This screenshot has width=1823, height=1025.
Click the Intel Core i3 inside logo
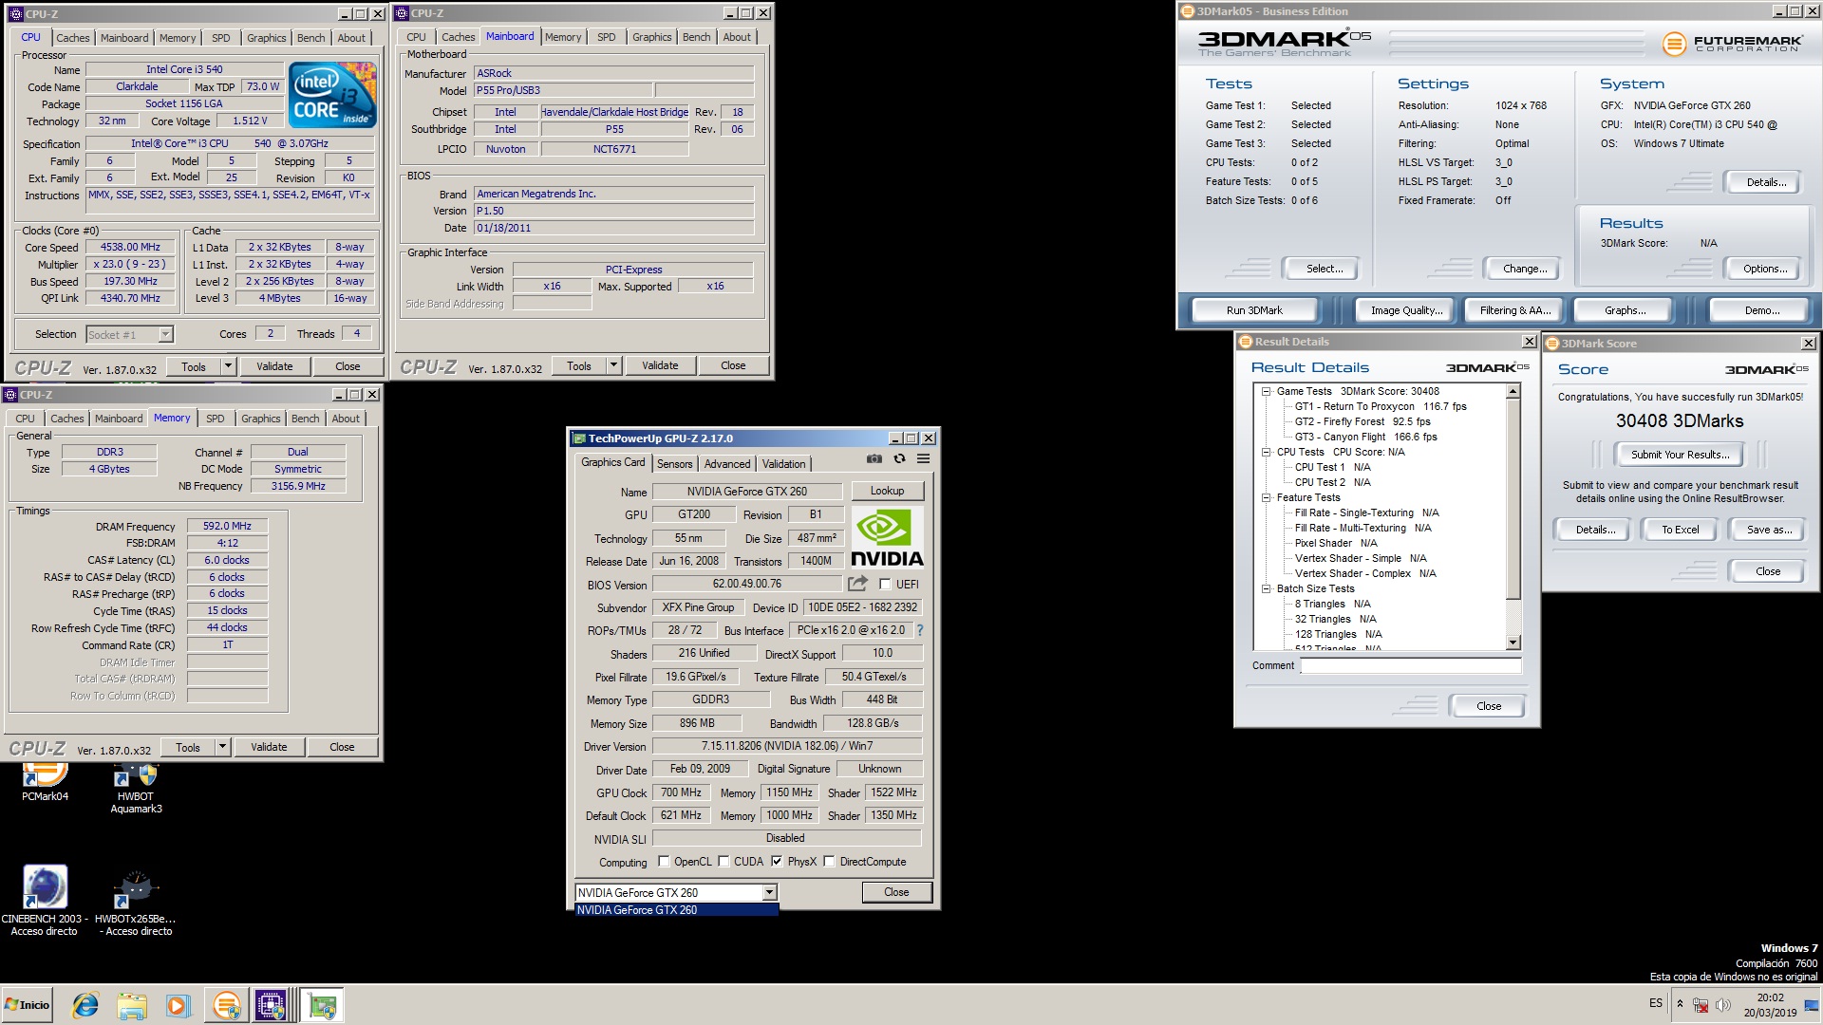[332, 95]
